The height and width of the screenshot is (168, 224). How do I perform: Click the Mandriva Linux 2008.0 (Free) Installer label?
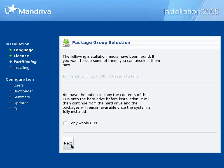(x=104, y=76)
